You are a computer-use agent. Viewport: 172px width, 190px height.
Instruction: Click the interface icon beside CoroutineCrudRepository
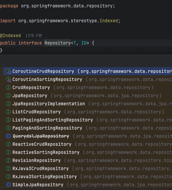point(8,71)
